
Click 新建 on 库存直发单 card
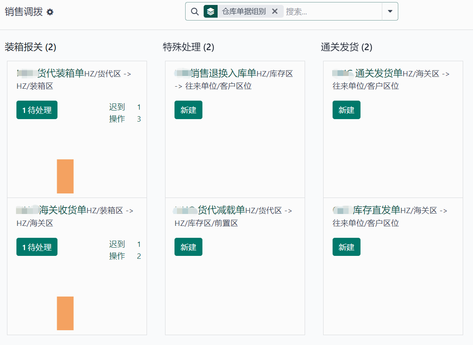point(346,247)
